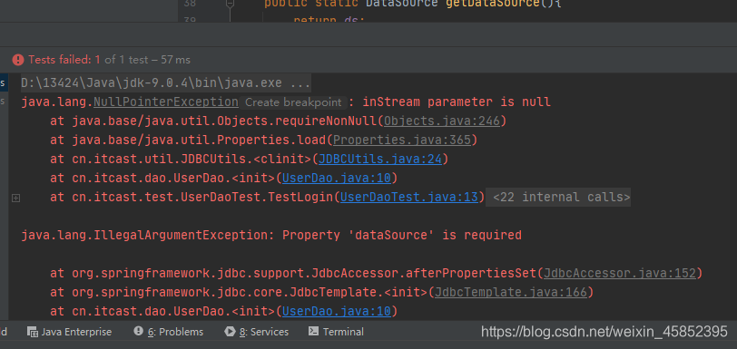
Task: Open the 6: Problems tool window
Action: pyautogui.click(x=169, y=332)
